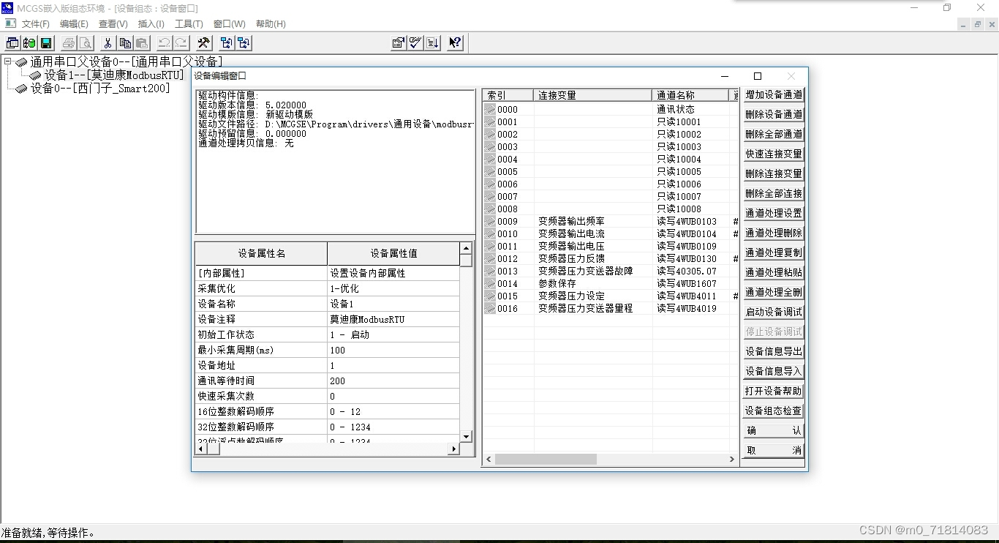Select the 变频器压力设定 channel row
Viewport: 999px width, 543px height.
[611, 296]
